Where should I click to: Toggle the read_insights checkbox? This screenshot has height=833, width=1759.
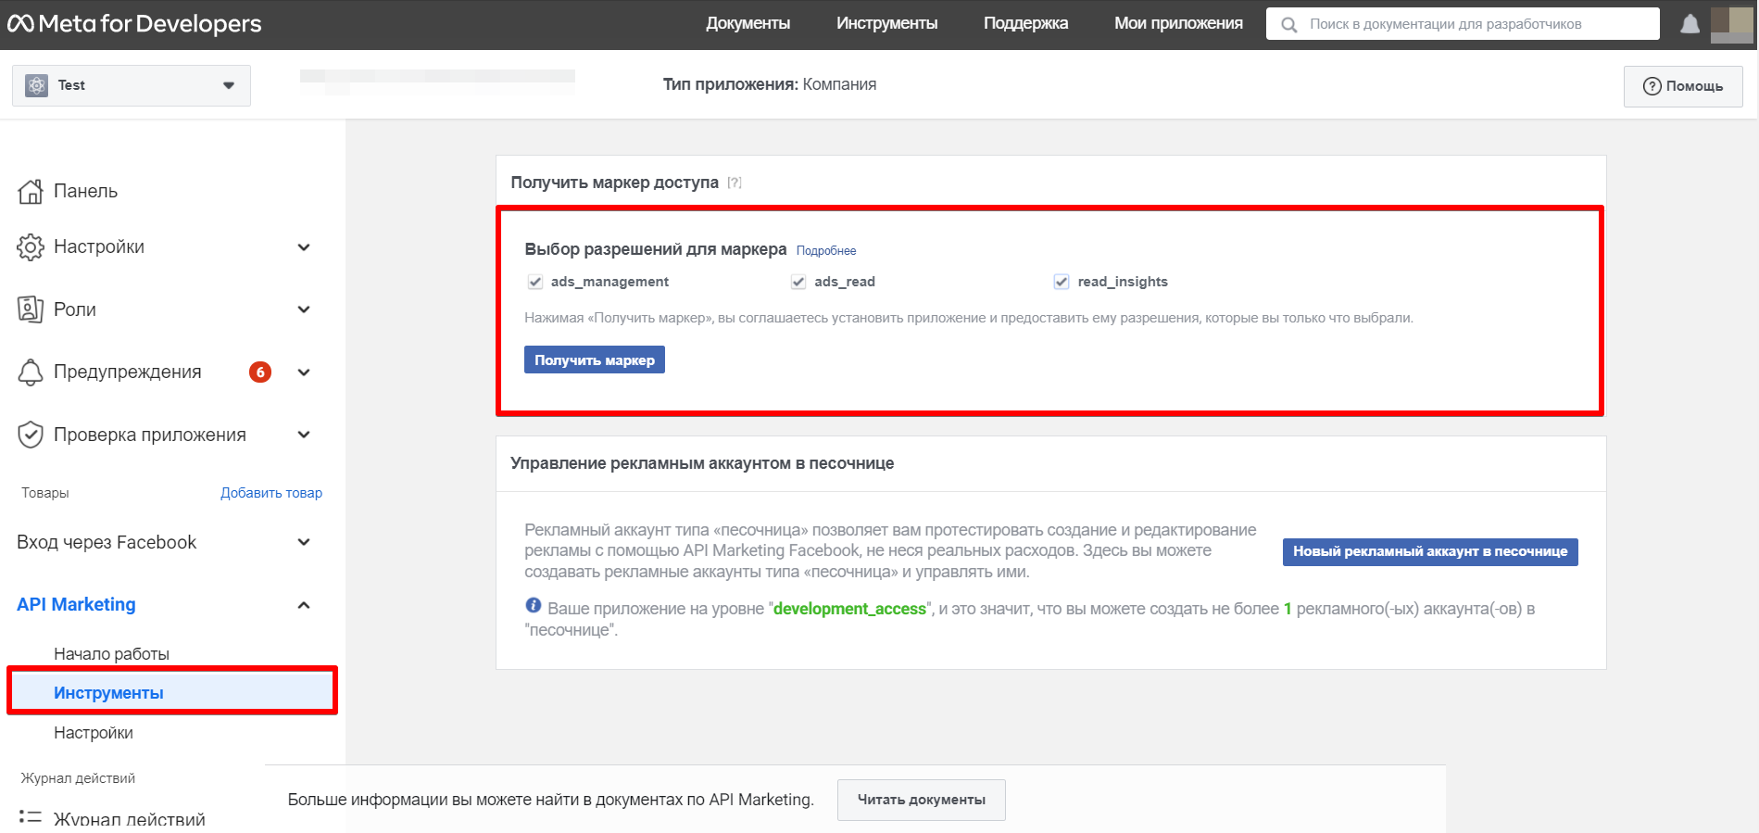(1062, 282)
